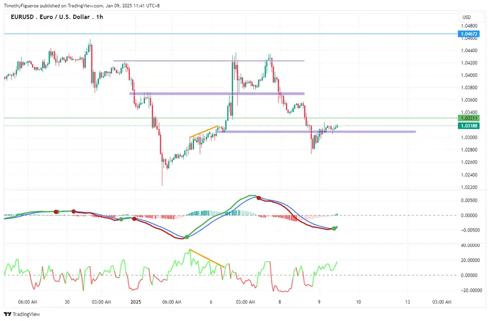Click the 1.02600 price axis label
The width and height of the screenshot is (490, 321).
point(469,162)
